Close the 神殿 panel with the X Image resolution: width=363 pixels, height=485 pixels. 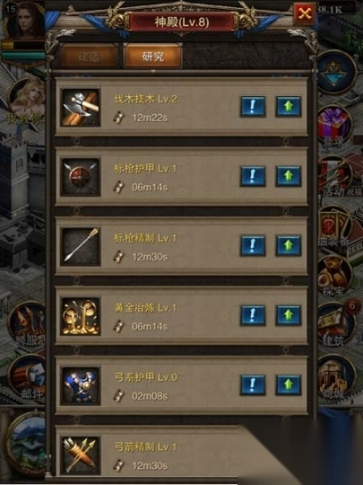(x=305, y=13)
